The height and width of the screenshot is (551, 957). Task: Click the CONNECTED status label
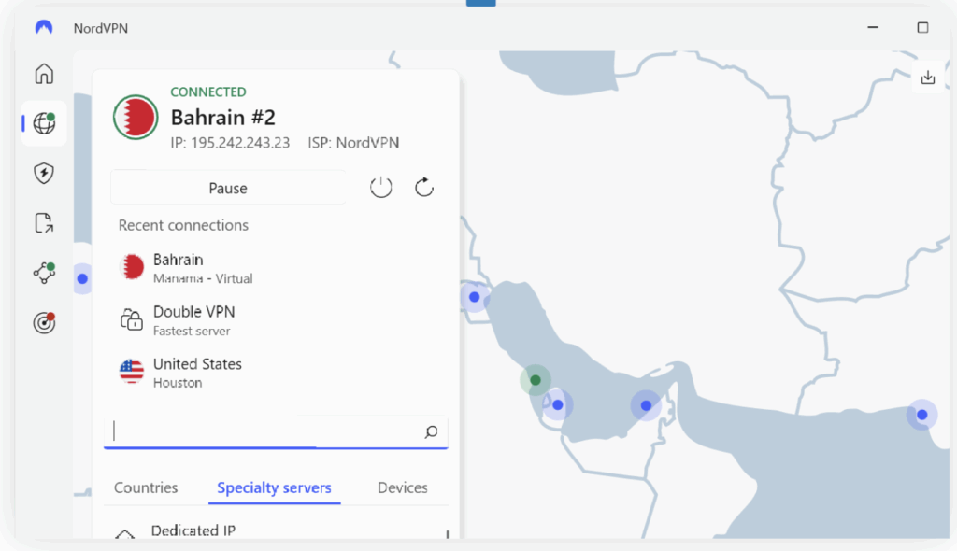[208, 92]
